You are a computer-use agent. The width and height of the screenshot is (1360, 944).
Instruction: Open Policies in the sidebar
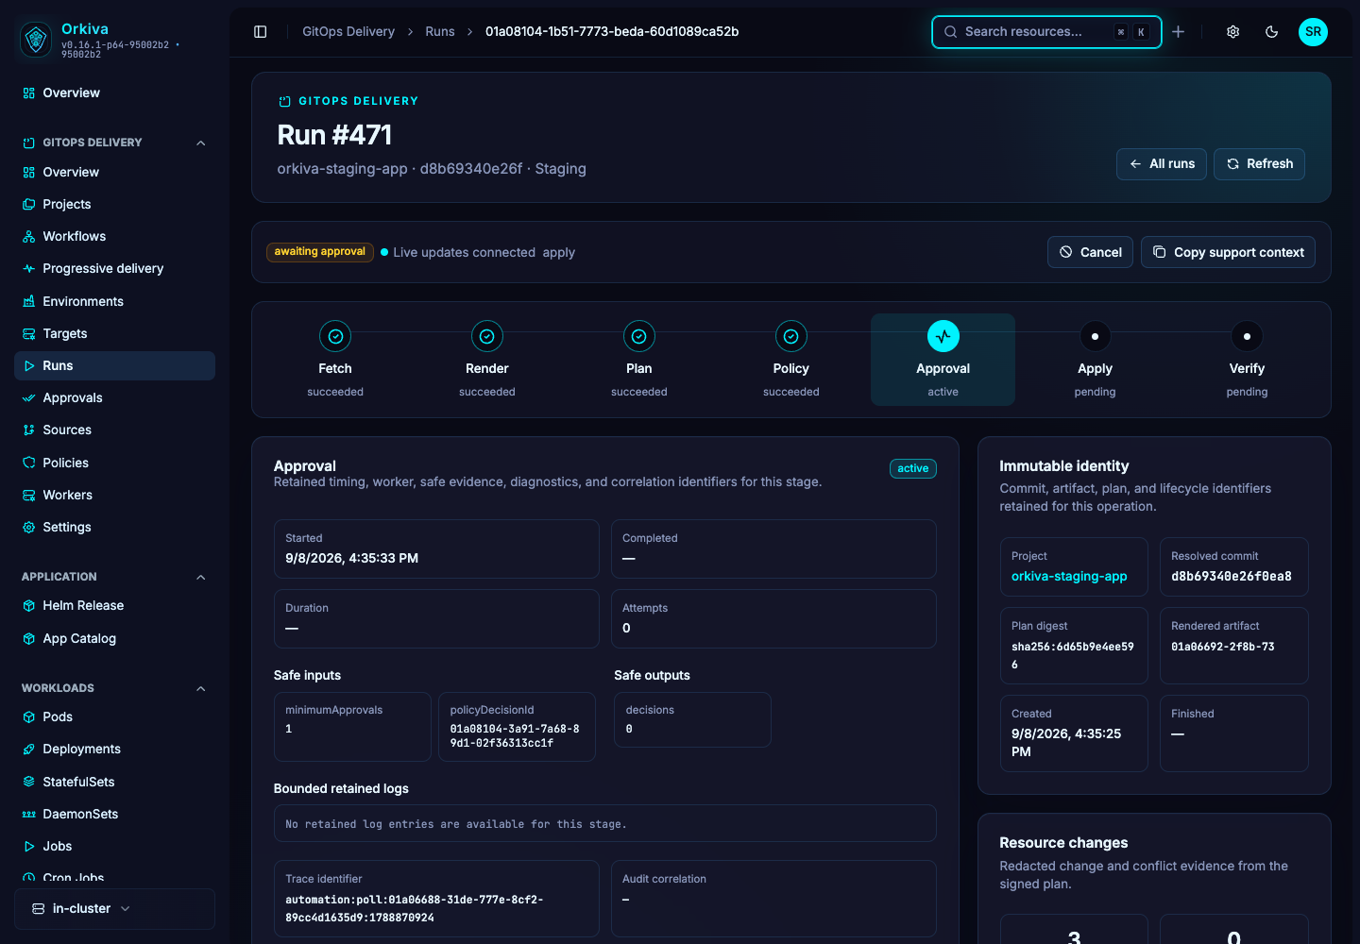114,464
